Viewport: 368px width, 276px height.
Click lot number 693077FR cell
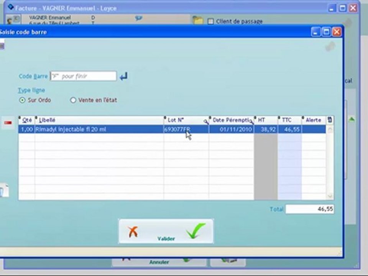[186, 129]
